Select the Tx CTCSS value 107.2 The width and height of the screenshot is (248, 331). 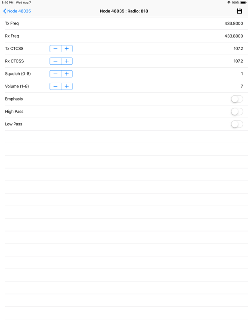point(238,49)
